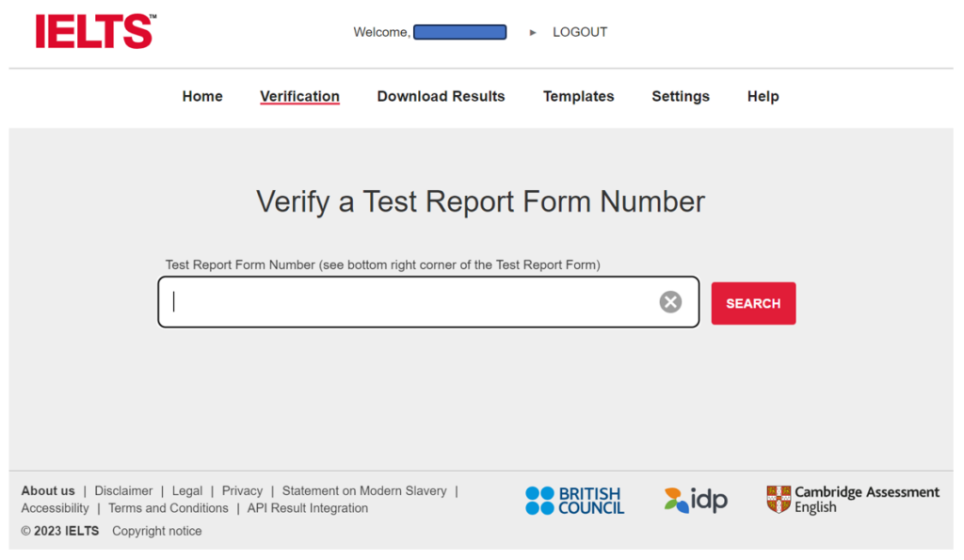This screenshot has width=964, height=560.
Task: Click the Cambridge Assessment English logo
Action: pyautogui.click(x=853, y=499)
